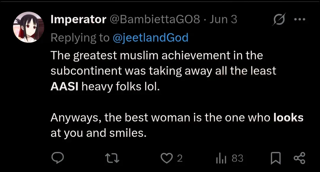Click the bold word AASI
Viewport: 320px width, 172px height.
click(x=64, y=87)
